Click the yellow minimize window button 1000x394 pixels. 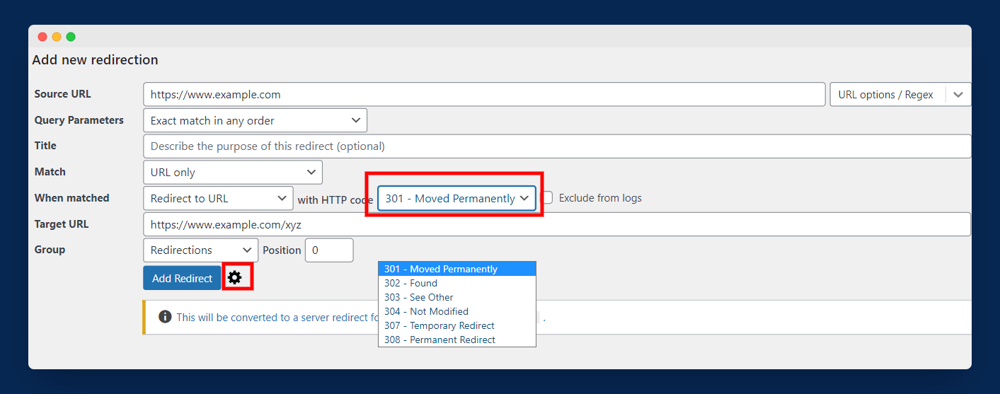point(57,37)
